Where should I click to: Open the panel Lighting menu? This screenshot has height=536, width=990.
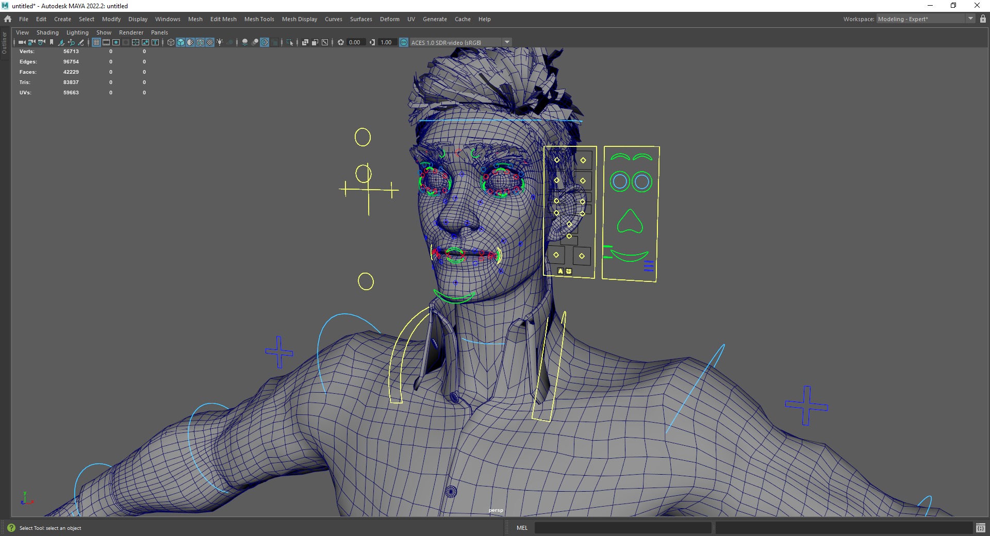(77, 32)
